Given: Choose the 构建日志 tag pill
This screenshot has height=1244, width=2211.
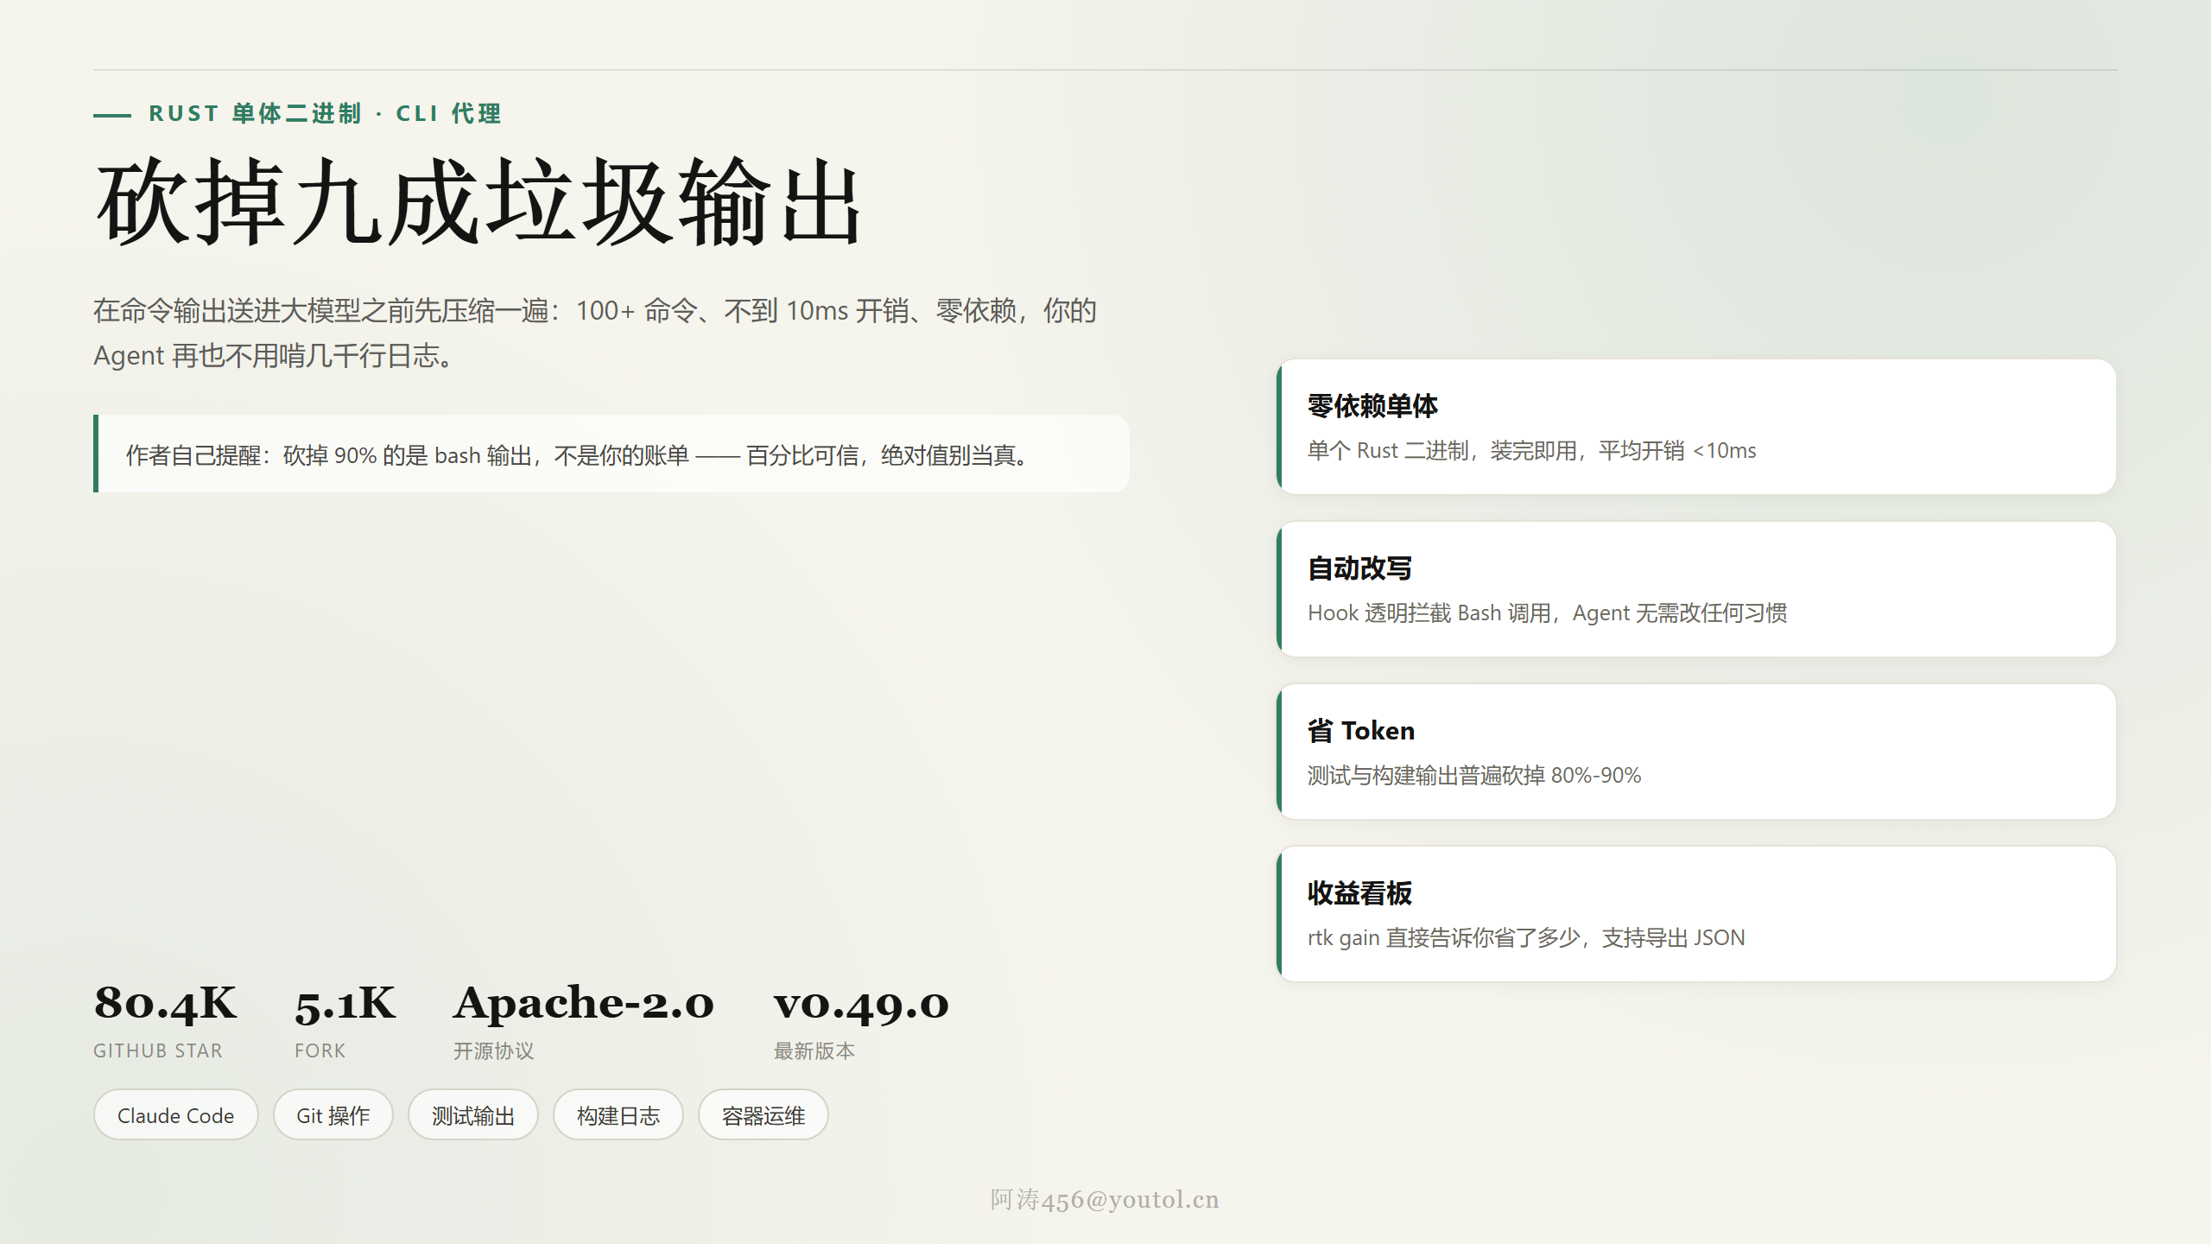Looking at the screenshot, I should pyautogui.click(x=618, y=1114).
